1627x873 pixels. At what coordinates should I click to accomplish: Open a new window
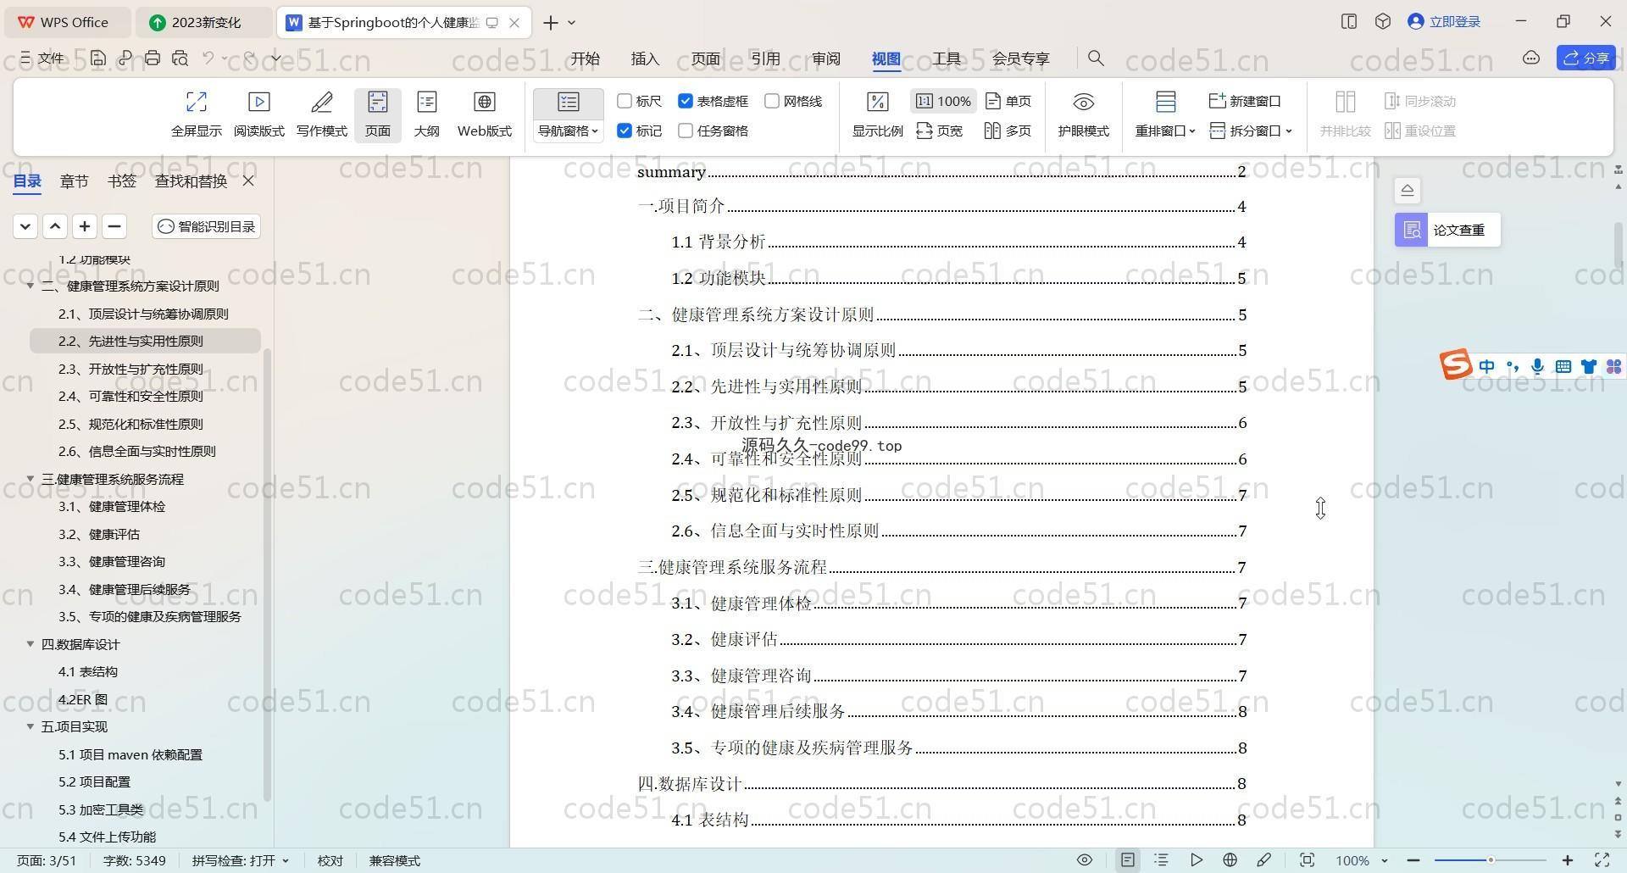click(1244, 101)
